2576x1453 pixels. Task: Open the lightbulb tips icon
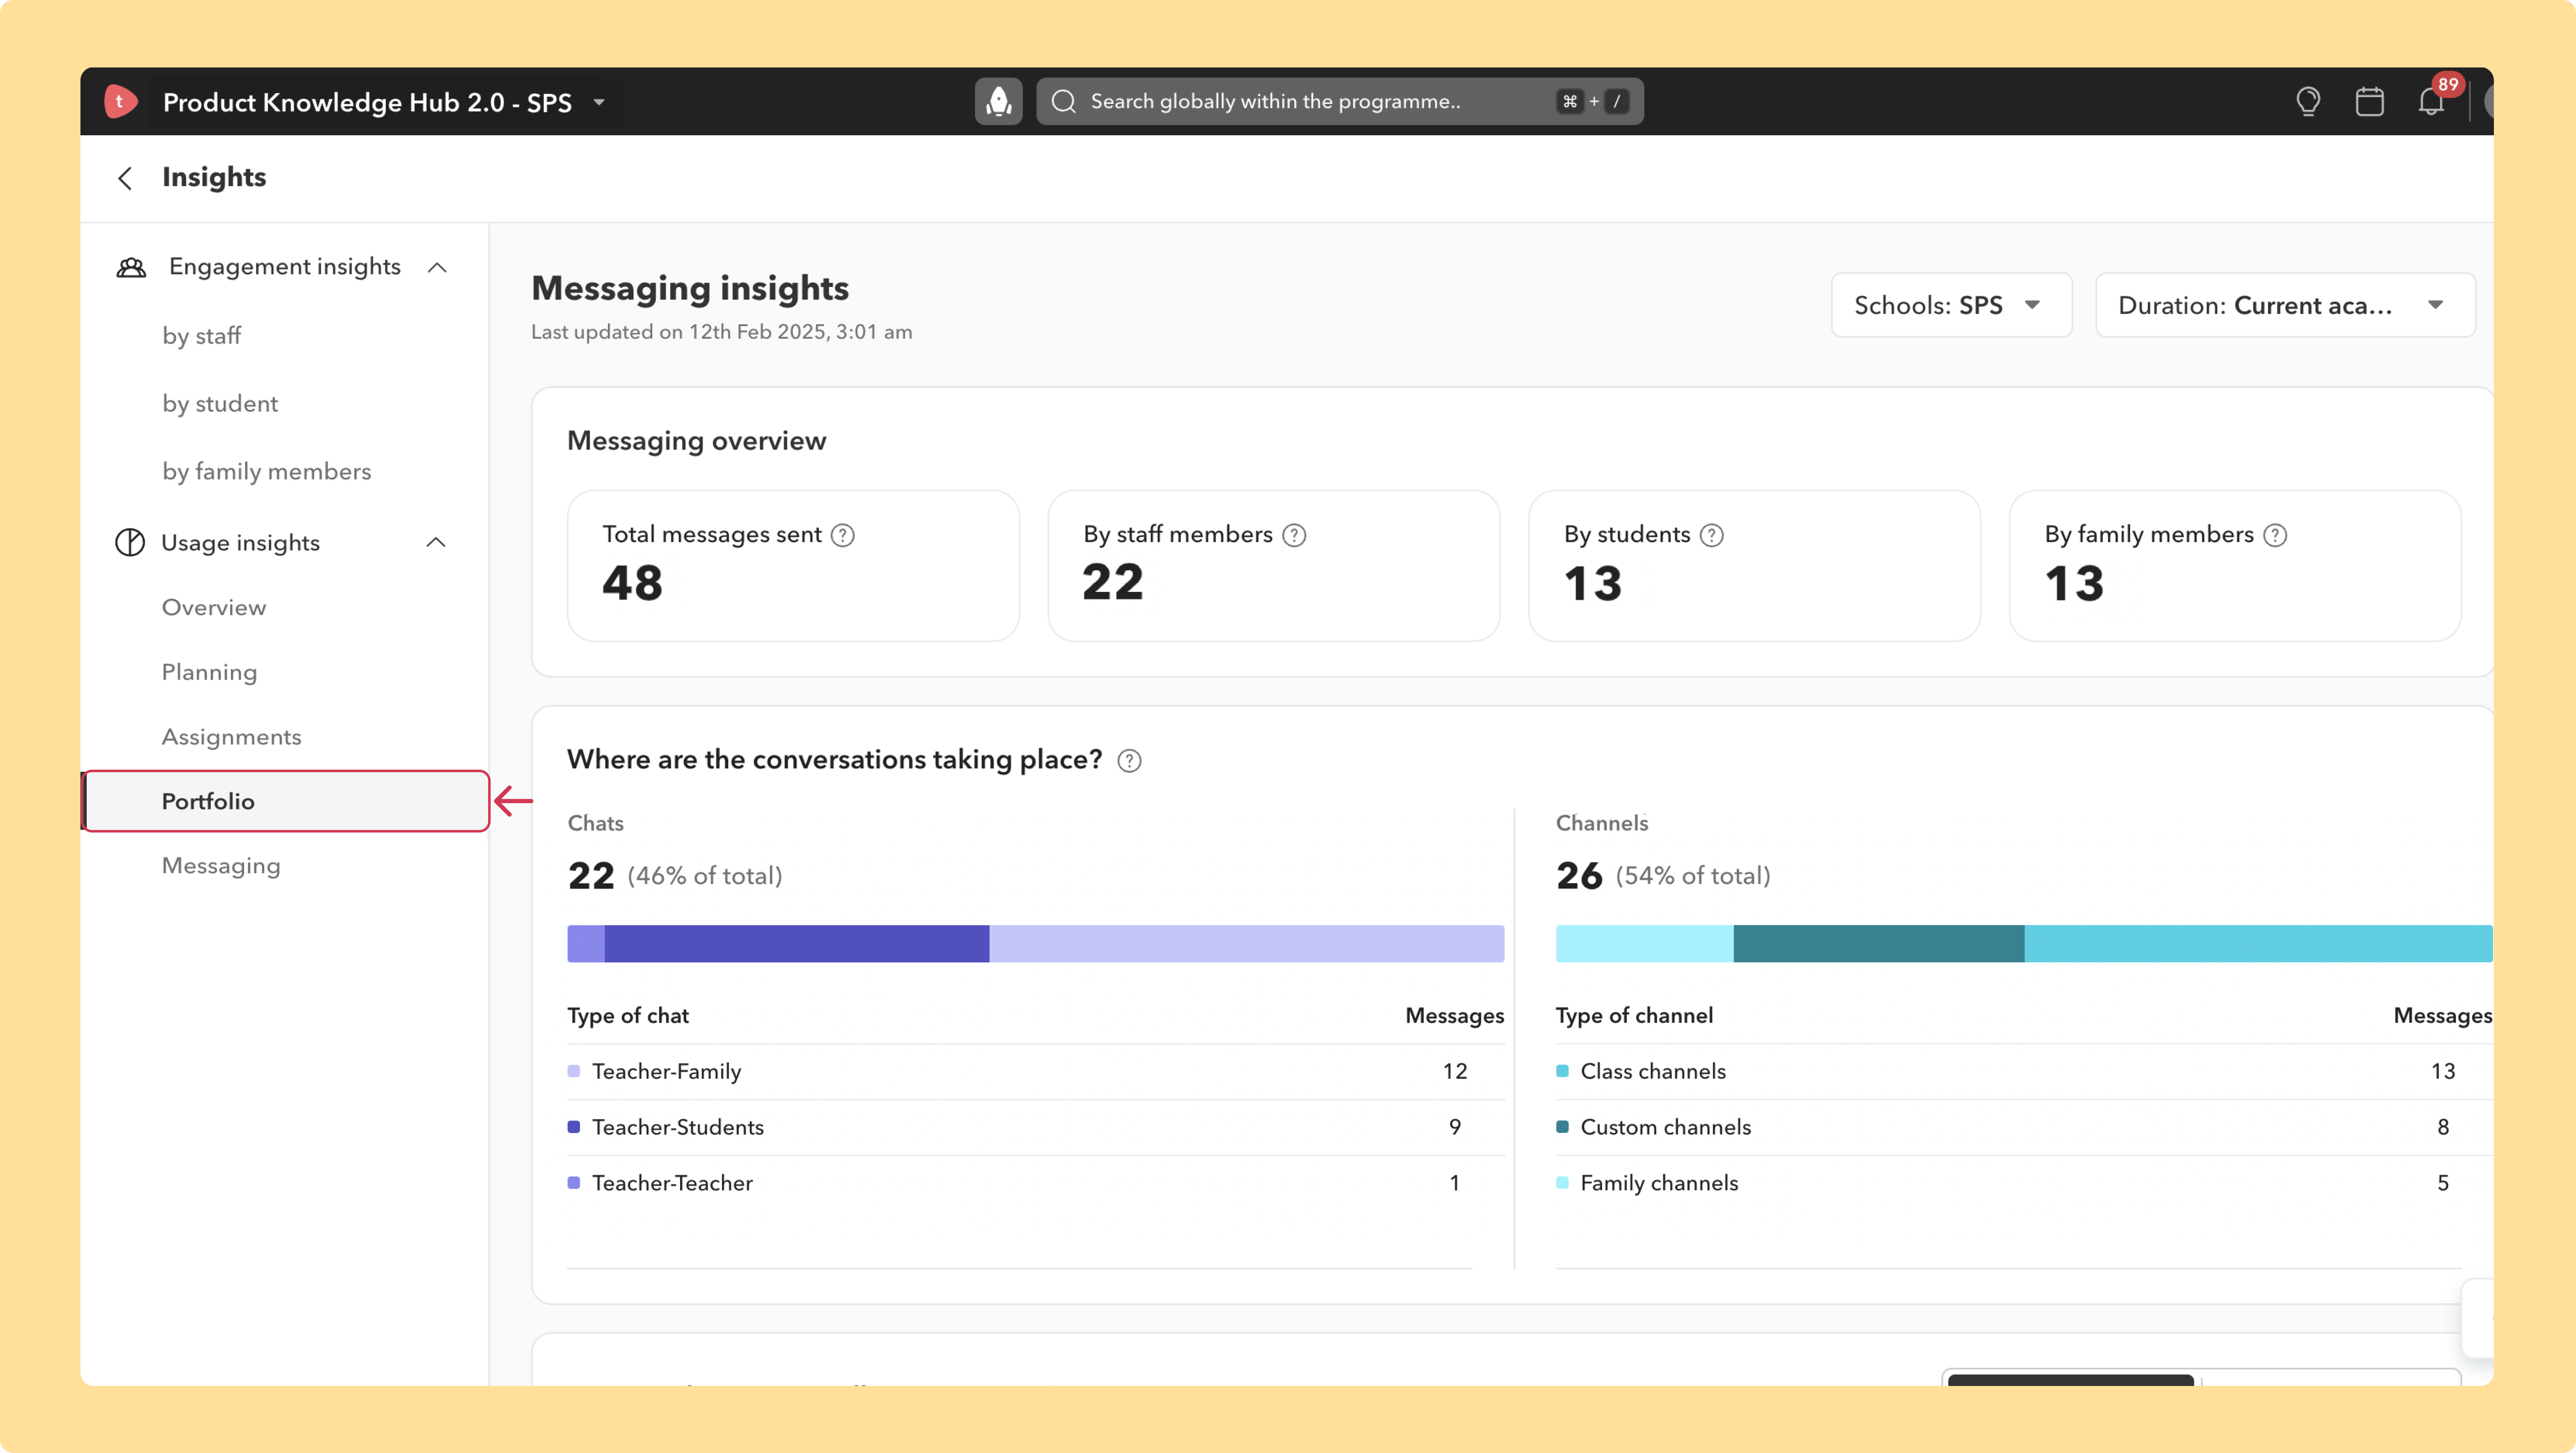pyautogui.click(x=2308, y=101)
